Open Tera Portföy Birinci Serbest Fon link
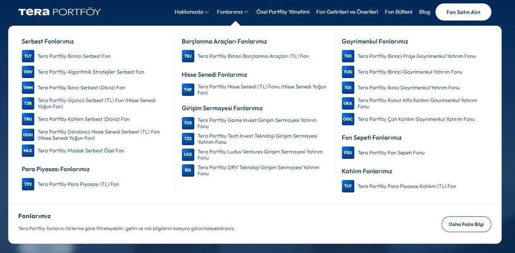515x253 pixels. coord(74,56)
